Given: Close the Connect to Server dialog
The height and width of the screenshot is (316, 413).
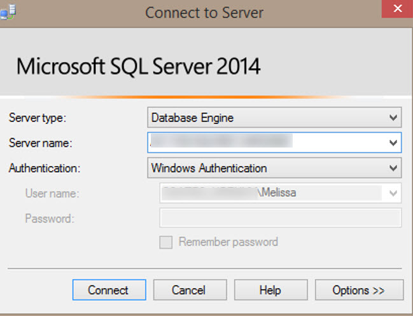Looking at the screenshot, I should point(397,9).
